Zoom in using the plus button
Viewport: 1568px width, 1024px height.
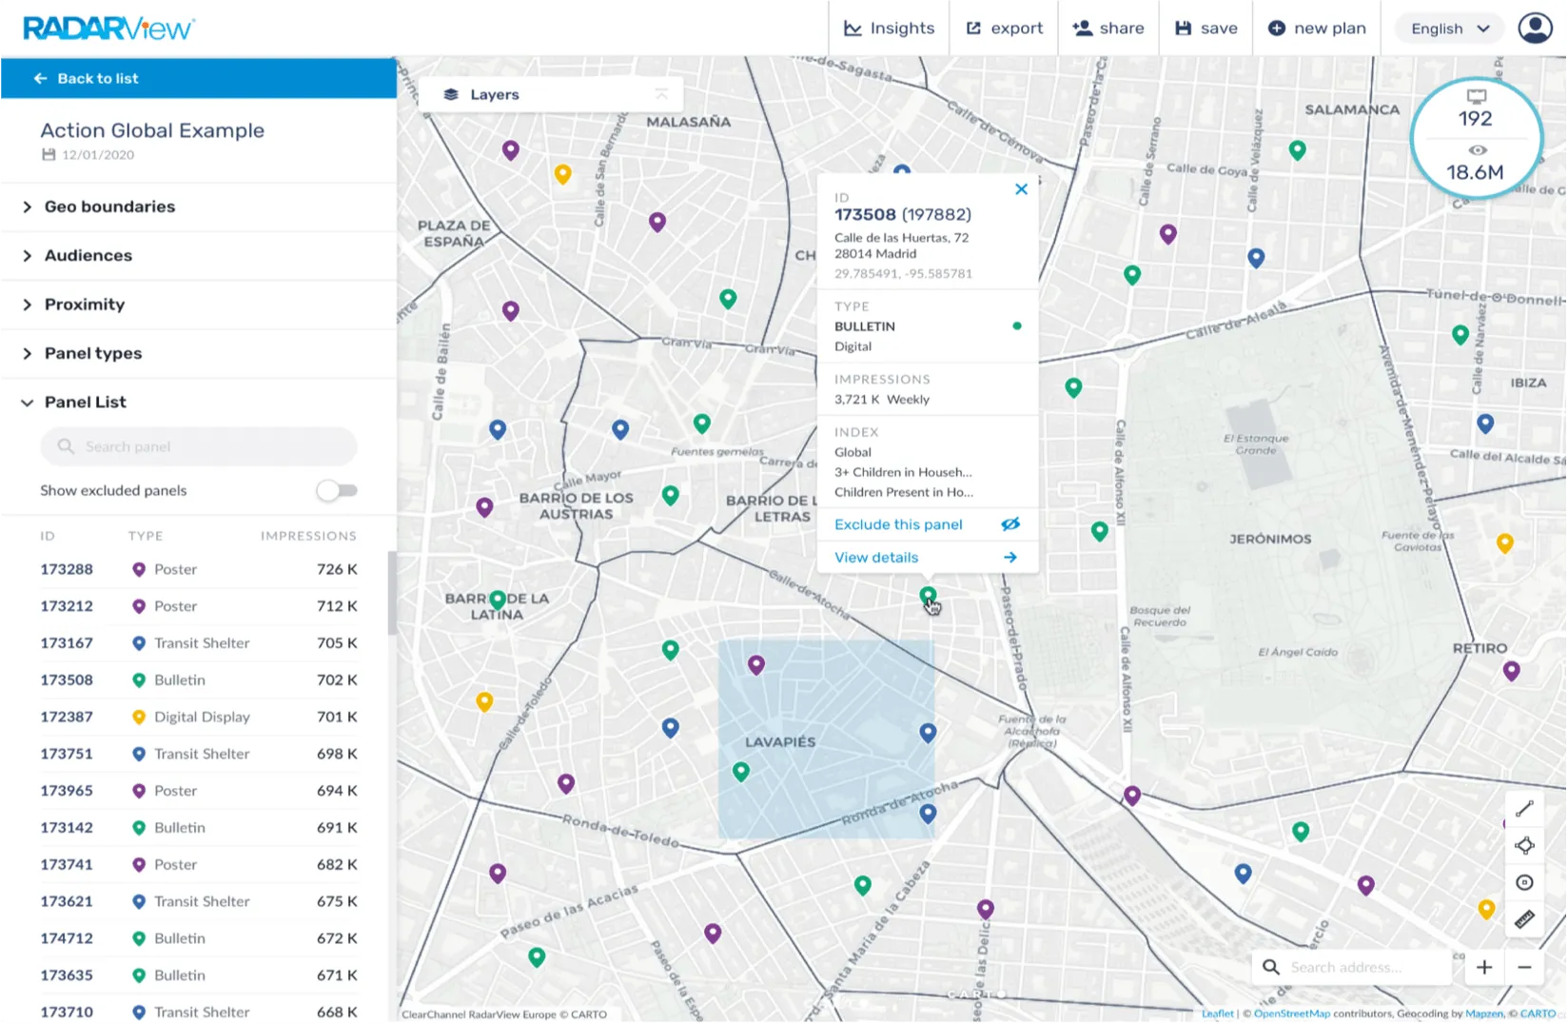coord(1484,967)
